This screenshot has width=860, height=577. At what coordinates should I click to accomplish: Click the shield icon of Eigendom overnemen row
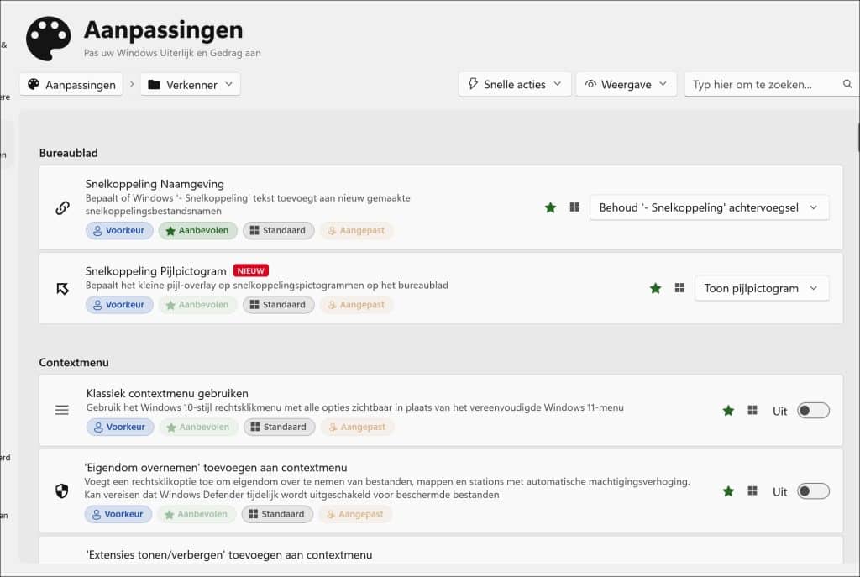tap(62, 490)
